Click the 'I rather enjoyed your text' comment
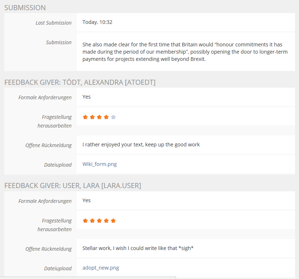 (141, 145)
